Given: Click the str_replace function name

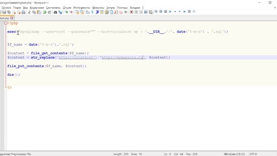Looking at the screenshot, I should click(x=43, y=57).
